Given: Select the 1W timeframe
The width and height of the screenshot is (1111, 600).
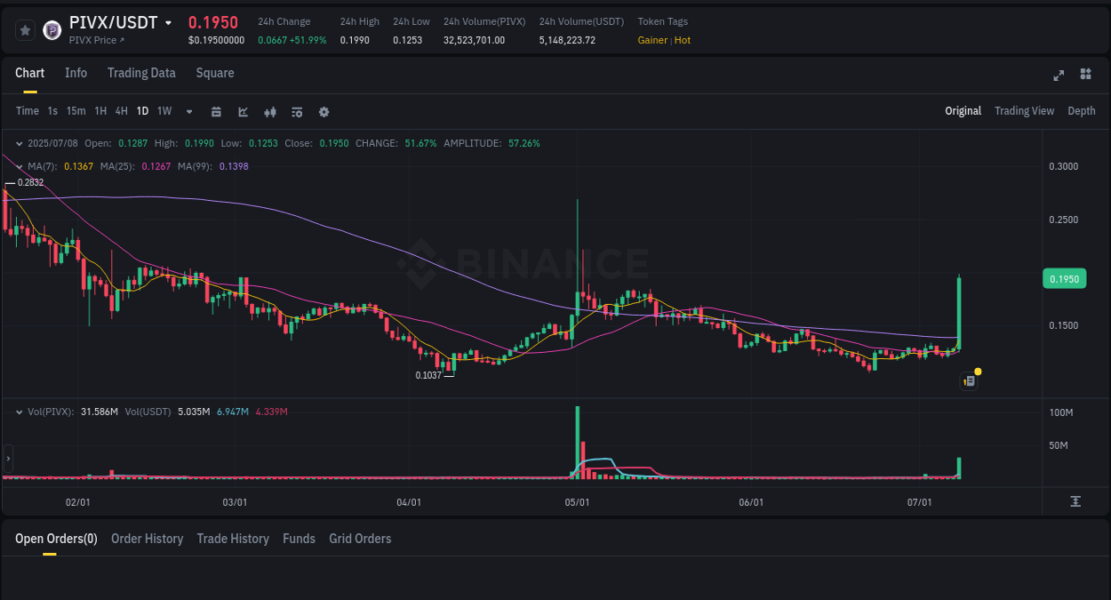Looking at the screenshot, I should coord(164,111).
